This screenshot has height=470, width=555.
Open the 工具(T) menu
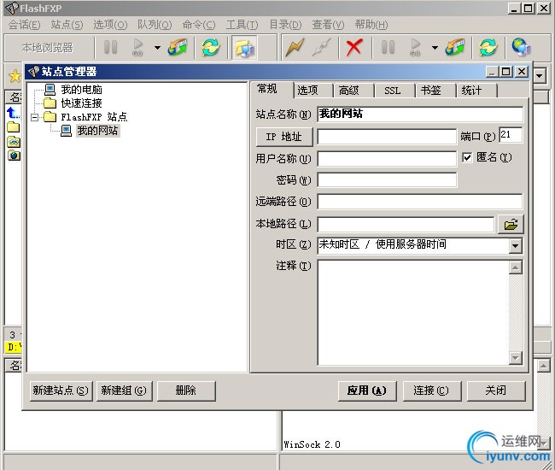pos(242,25)
